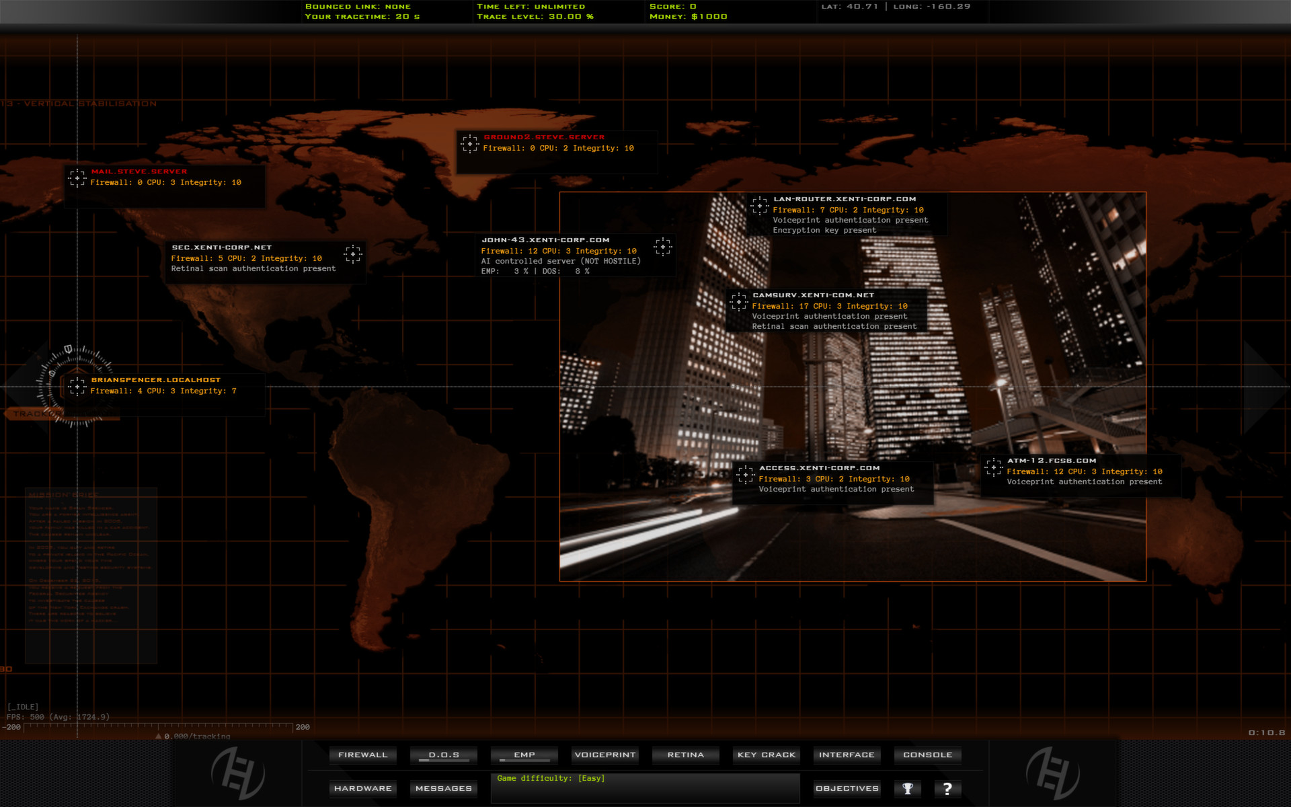Open the CONSOLE
Viewport: 1291px width, 807px height.
927,755
